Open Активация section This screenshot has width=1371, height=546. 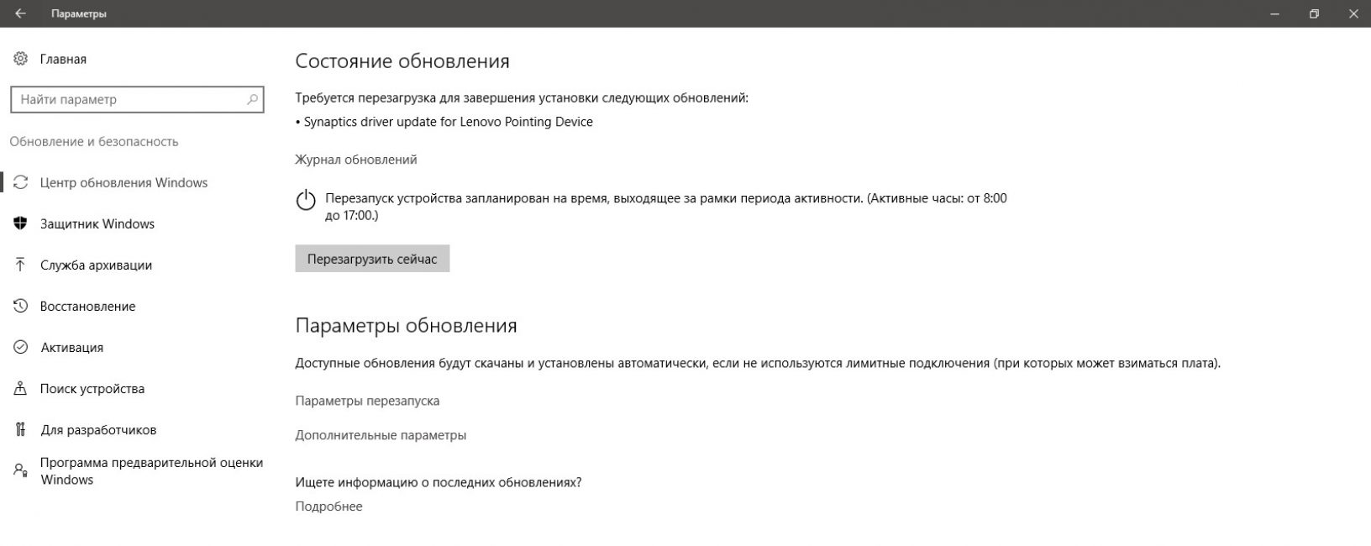(72, 347)
